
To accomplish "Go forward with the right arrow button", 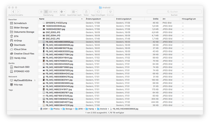I will pos(18,12).
